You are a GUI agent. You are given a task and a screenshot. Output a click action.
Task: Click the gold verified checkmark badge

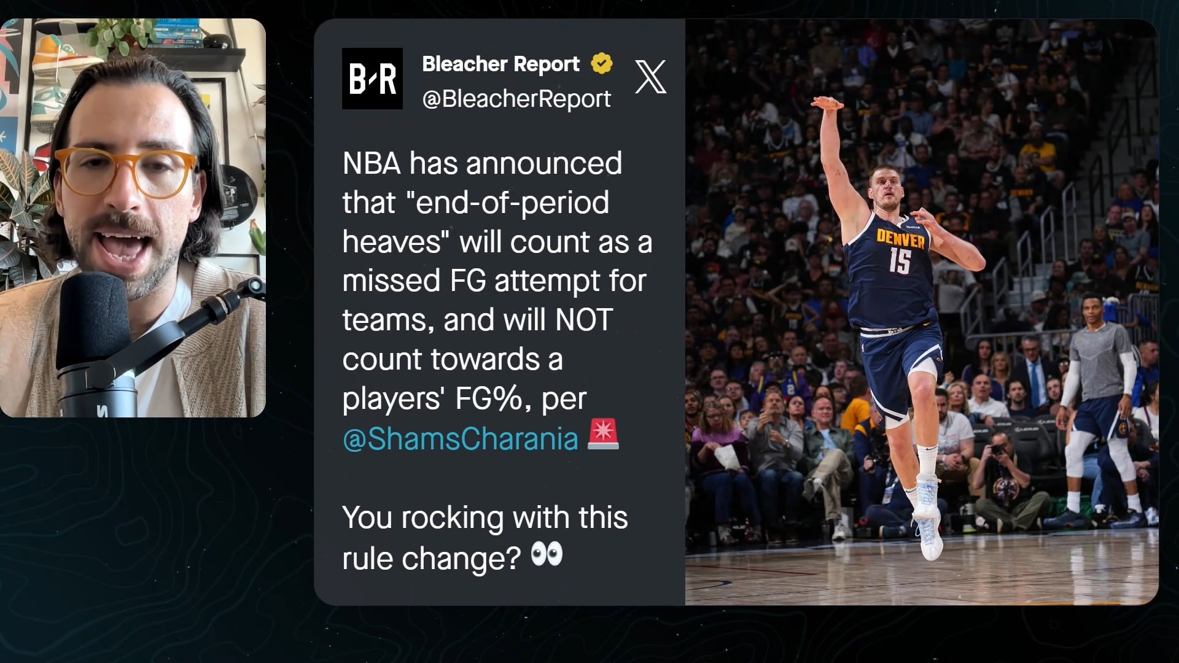coord(601,63)
